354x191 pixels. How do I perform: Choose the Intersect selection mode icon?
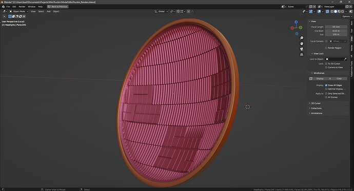(x=24, y=16)
